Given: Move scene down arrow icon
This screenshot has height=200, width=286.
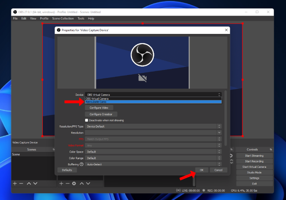Looking at the screenshot, I should click(x=35, y=183).
